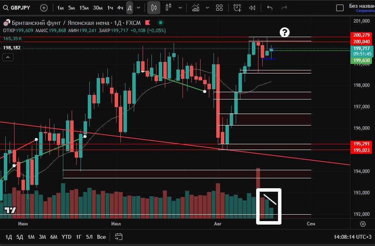This screenshot has width=375, height=246.
Task: Open the indicator templates grid icon
Action: click(219, 8)
